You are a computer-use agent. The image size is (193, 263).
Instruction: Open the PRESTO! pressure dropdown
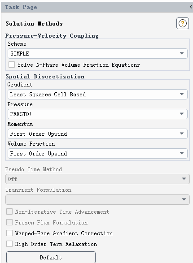point(97,114)
